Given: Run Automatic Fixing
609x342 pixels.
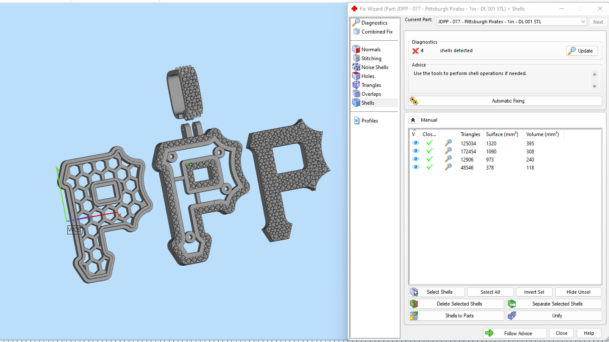Looking at the screenshot, I should click(505, 101).
